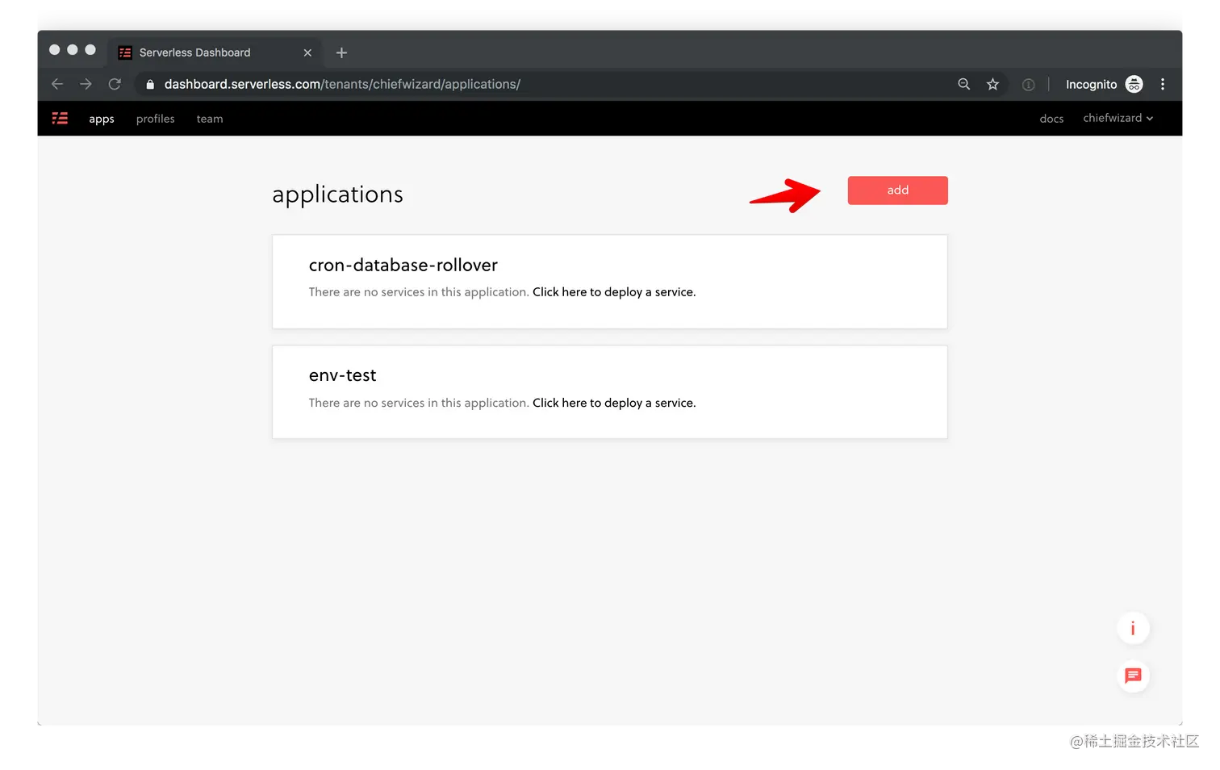Open the docs link in navbar
The width and height of the screenshot is (1220, 770).
point(1051,119)
